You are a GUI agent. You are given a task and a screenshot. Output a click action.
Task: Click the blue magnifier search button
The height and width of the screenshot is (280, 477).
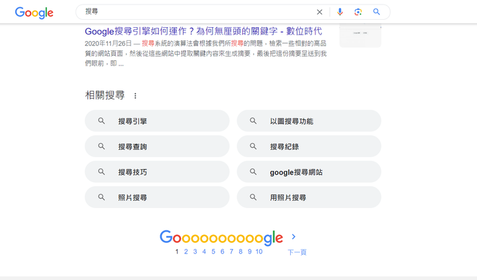tap(376, 12)
